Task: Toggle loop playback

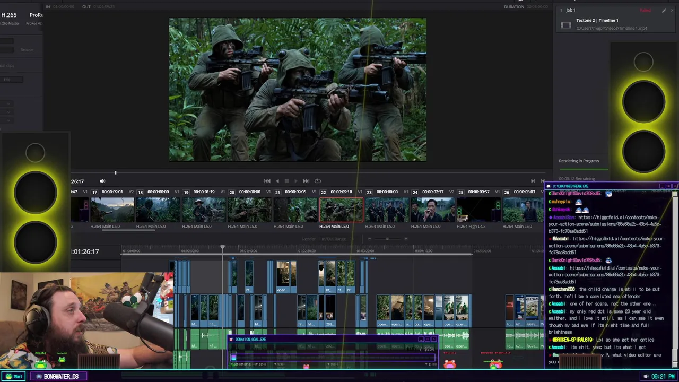Action: pos(318,181)
